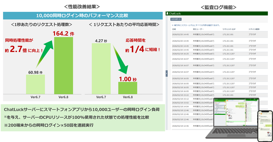Expand the collapsed side panel arrow handle
The width and height of the screenshot is (273, 142).
click(x=167, y=74)
